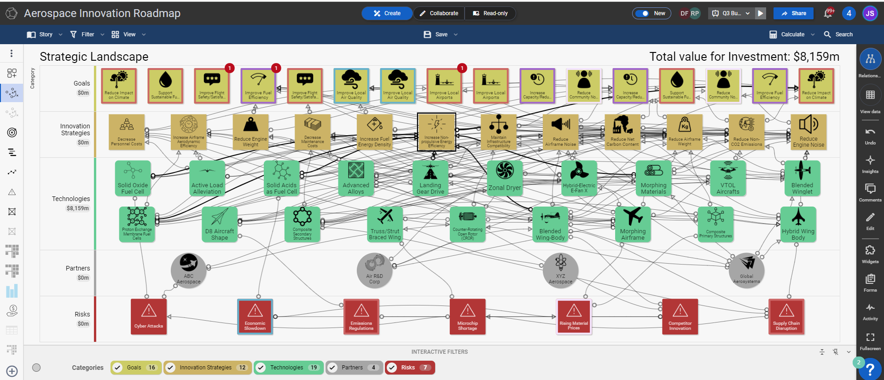The width and height of the screenshot is (884, 380).
Task: Uncheck the Goals category filter
Action: 118,368
